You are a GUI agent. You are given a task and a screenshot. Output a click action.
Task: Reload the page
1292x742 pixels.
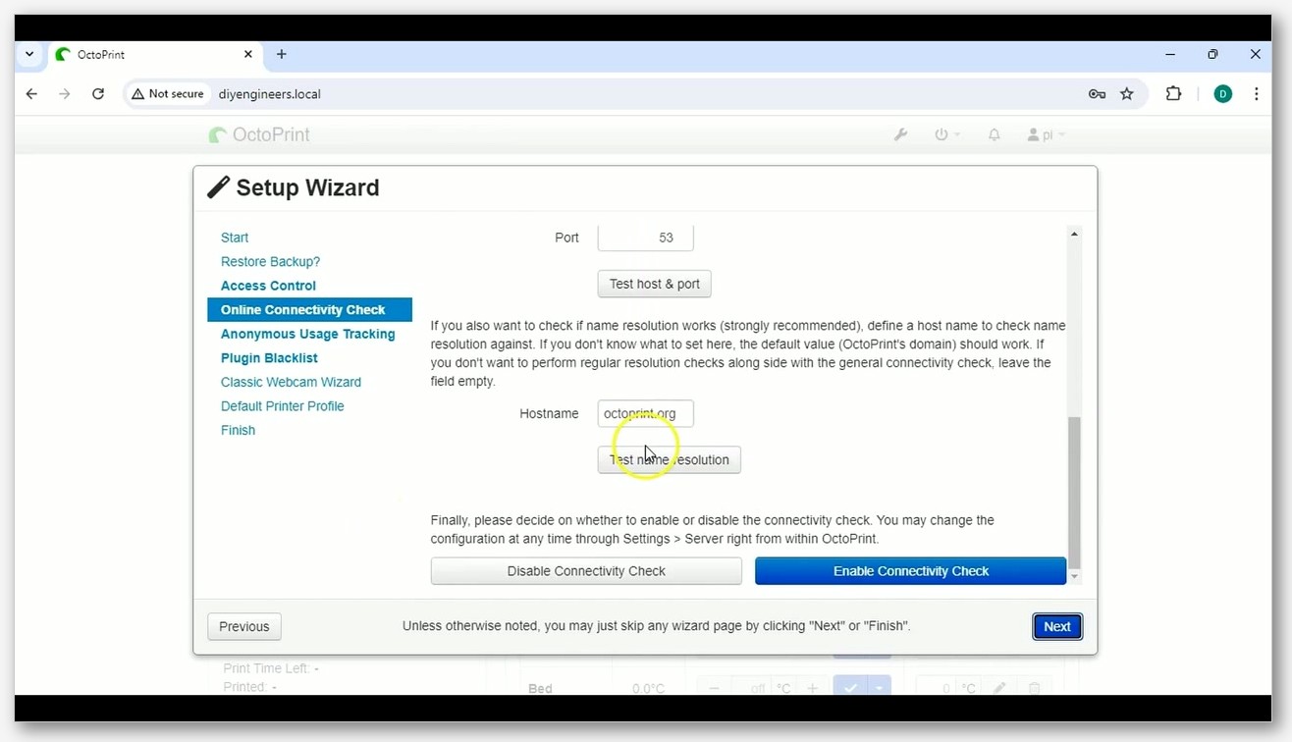(x=98, y=94)
